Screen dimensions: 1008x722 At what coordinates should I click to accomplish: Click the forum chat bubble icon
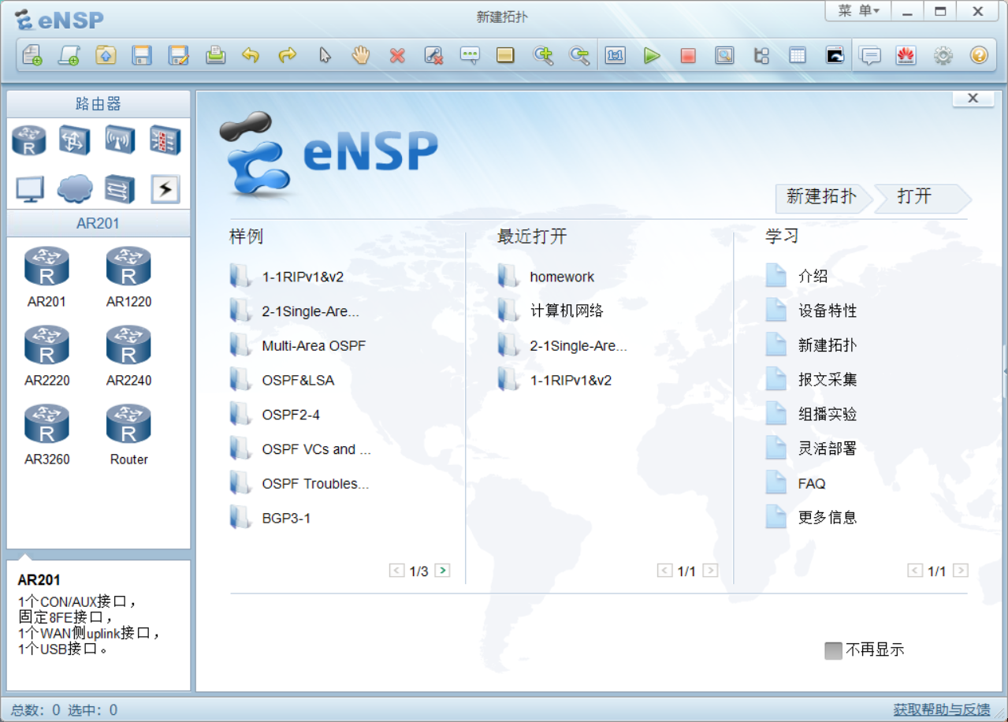coord(870,55)
